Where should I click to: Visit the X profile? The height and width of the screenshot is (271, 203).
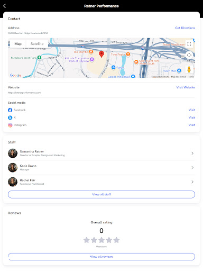(x=192, y=118)
